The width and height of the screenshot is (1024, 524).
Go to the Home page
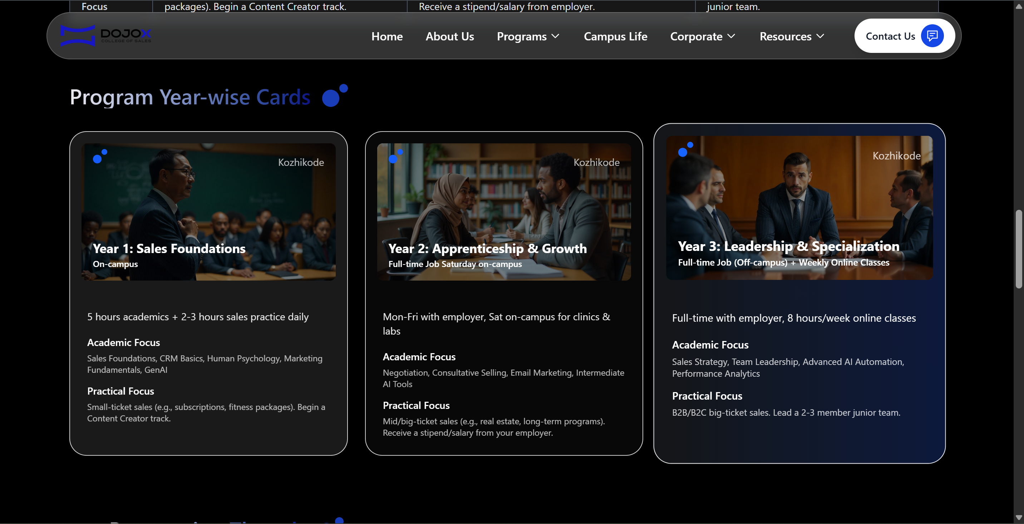click(387, 36)
